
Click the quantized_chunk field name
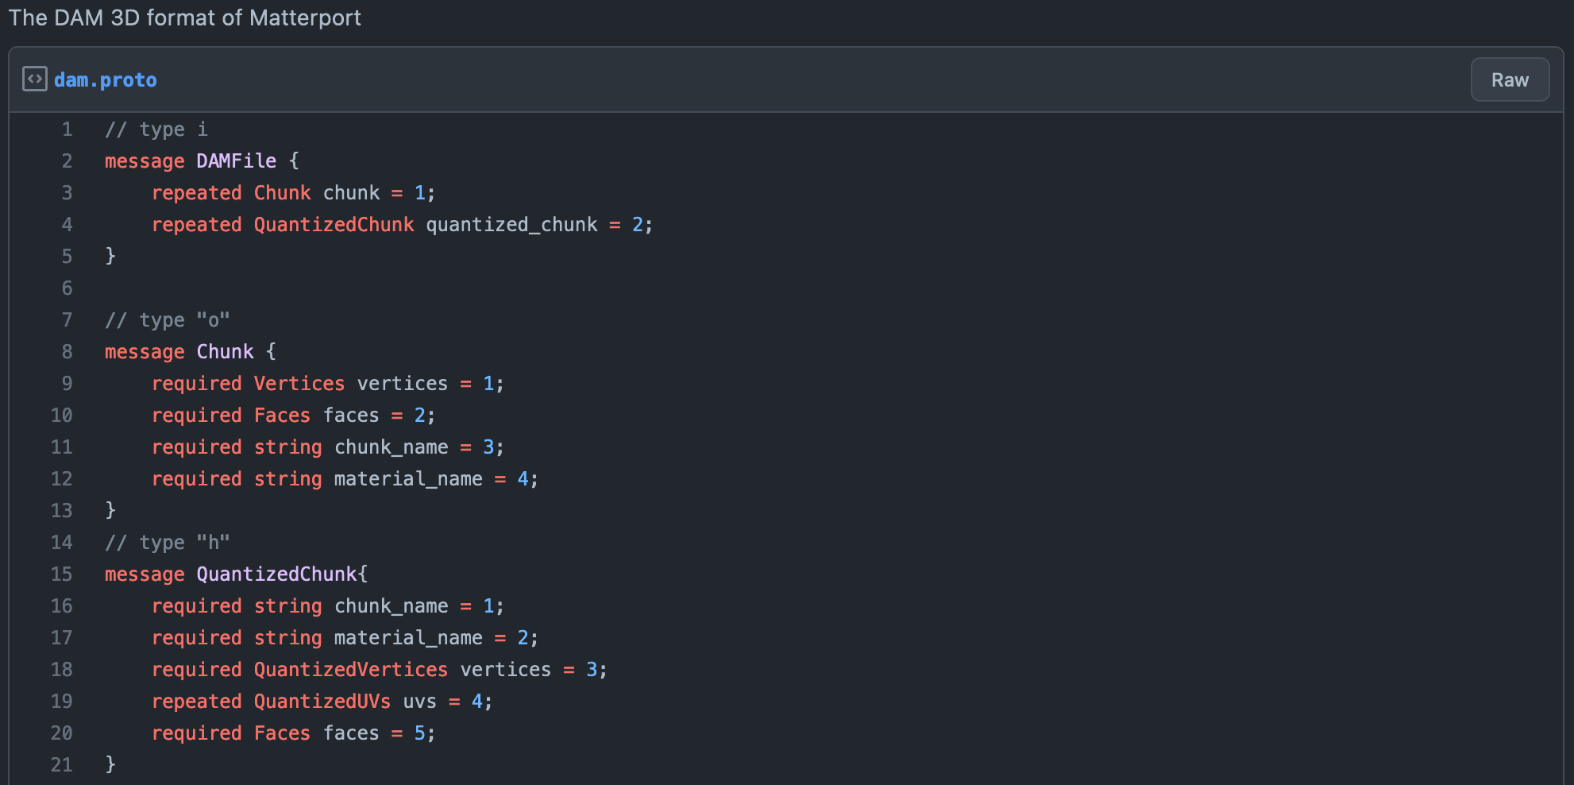[511, 225]
